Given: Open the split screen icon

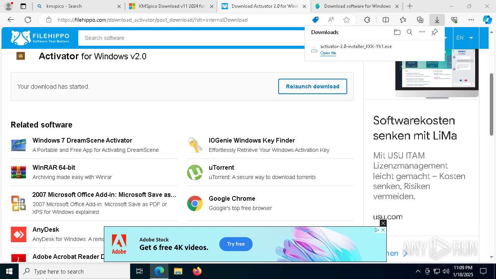Looking at the screenshot, I should tap(386, 20).
